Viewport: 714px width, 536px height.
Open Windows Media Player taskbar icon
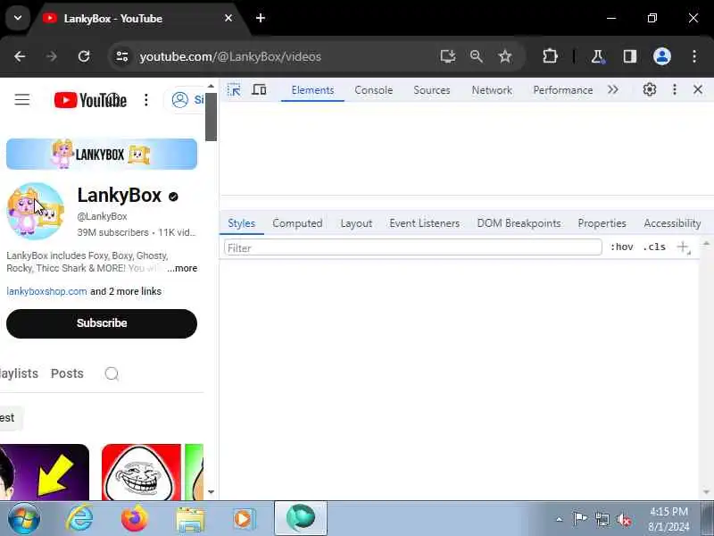[245, 519]
